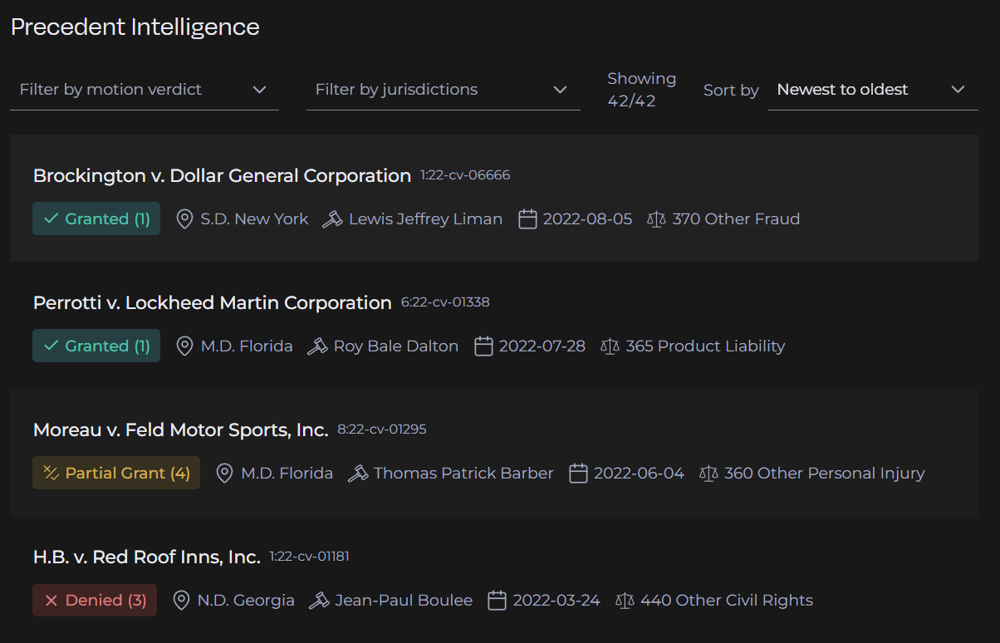Select the Partial Grant (4) verdict badge
1000x643 pixels.
coord(116,474)
